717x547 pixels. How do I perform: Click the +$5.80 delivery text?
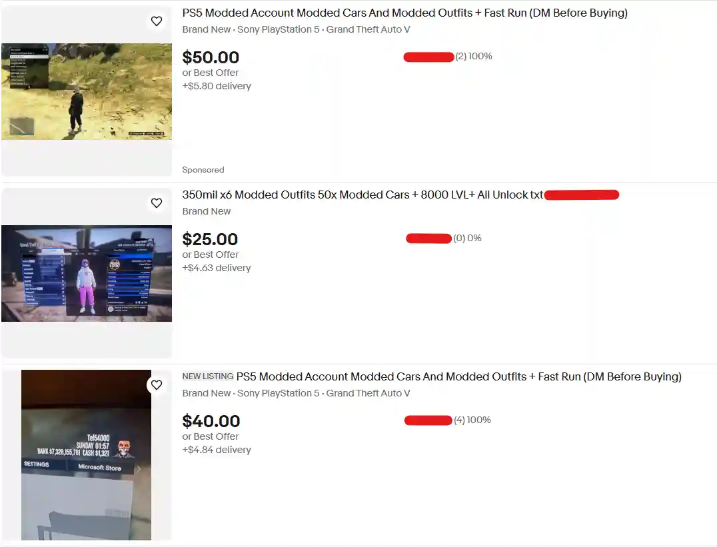click(217, 86)
